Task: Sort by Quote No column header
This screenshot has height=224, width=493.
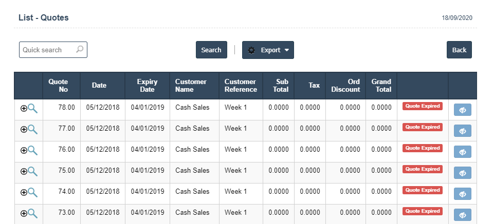Action: tap(58, 86)
